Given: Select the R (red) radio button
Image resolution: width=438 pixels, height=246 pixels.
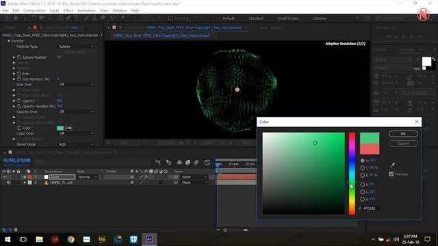Looking at the screenshot, I should click(x=362, y=184).
